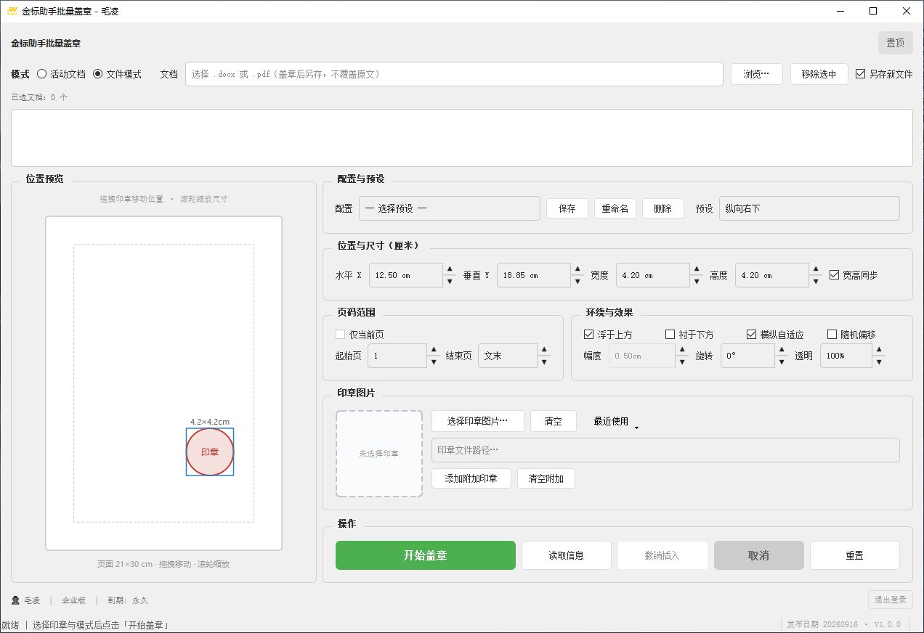
Task: Click the 未选择印章 thumbnail placeholder
Action: tap(378, 454)
